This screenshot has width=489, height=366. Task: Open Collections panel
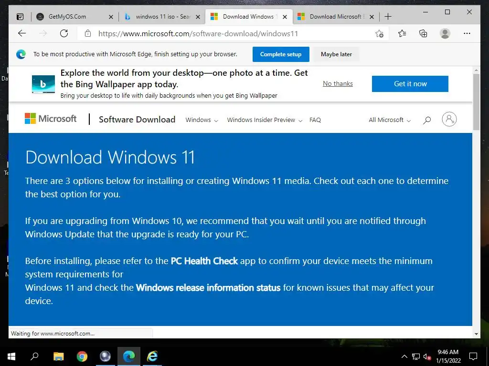tap(423, 33)
